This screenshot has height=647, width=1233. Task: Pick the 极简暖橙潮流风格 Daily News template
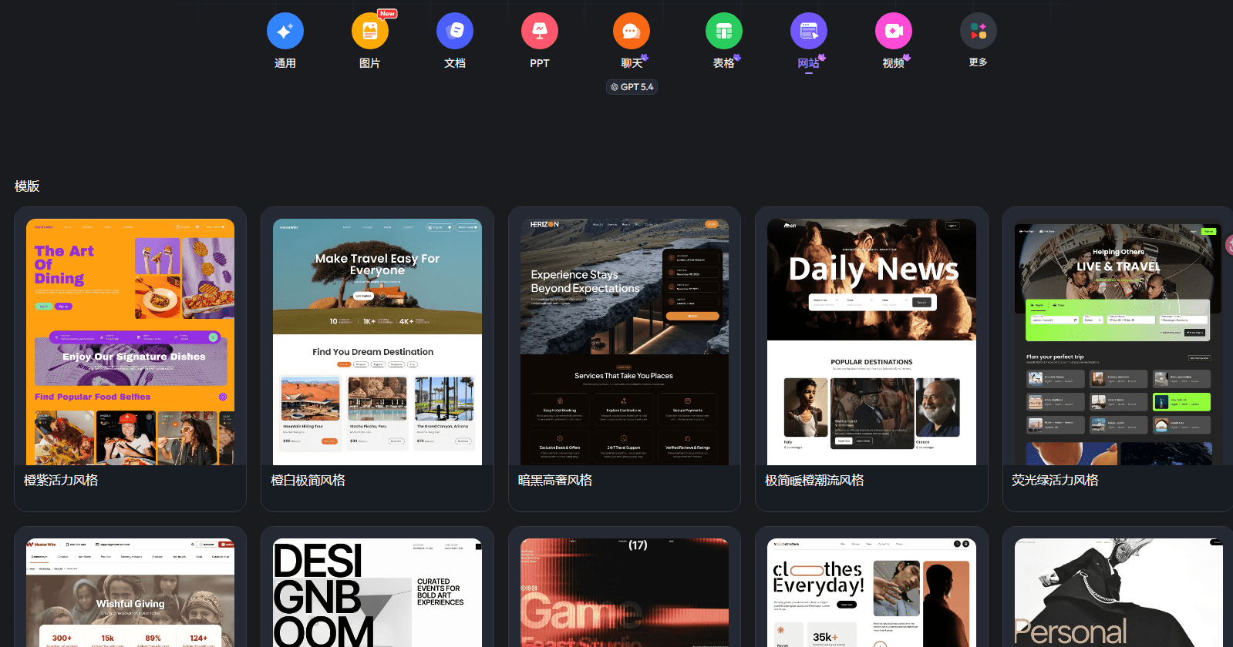tap(871, 342)
